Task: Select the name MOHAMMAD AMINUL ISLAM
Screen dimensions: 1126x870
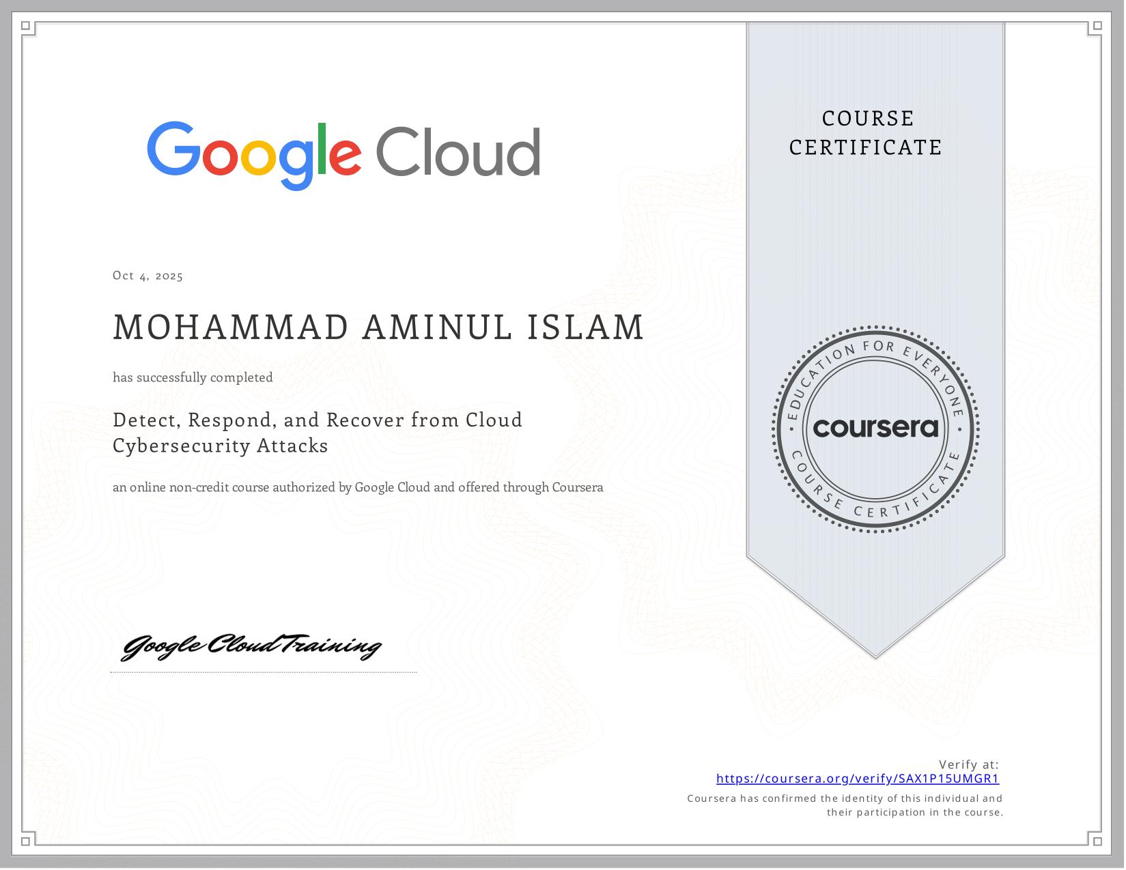Action: [x=378, y=326]
